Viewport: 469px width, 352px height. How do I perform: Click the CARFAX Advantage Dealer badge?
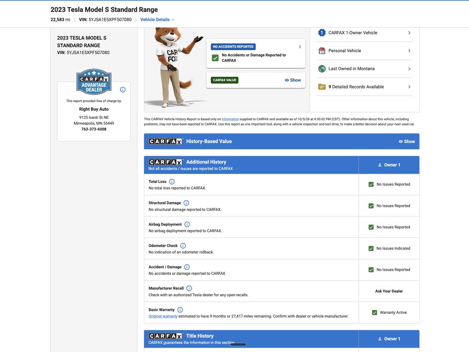coord(94,81)
